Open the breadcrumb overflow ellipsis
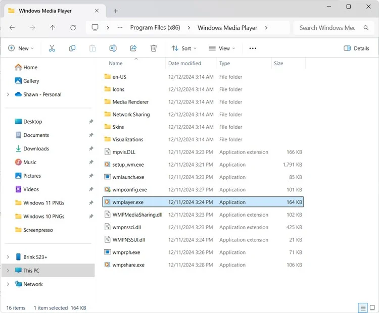The image size is (379, 313). click(x=120, y=28)
